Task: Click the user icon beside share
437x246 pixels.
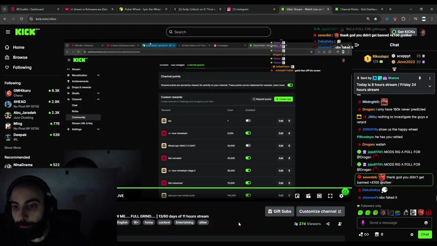Action: (340, 224)
